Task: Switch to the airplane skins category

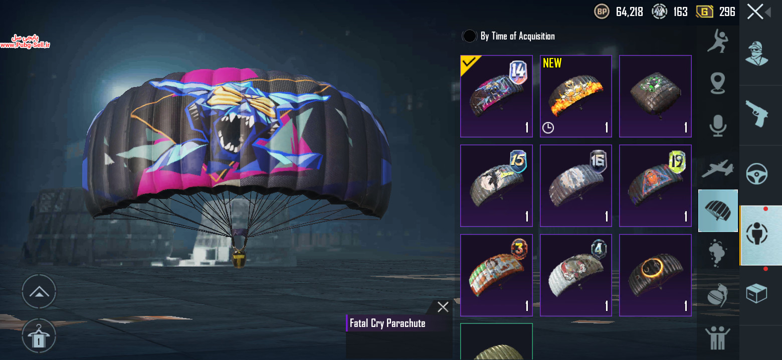Action: 718,168
